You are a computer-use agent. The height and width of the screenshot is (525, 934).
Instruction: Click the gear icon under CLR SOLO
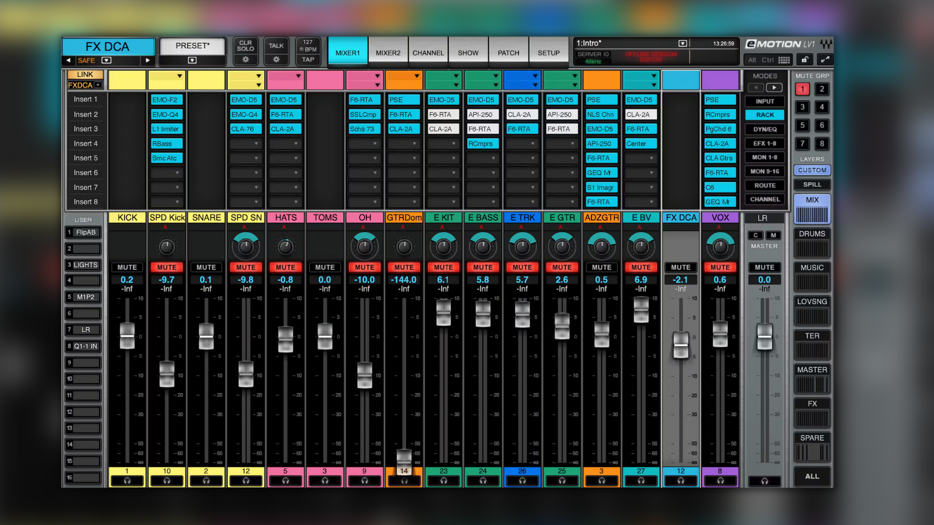pos(245,59)
